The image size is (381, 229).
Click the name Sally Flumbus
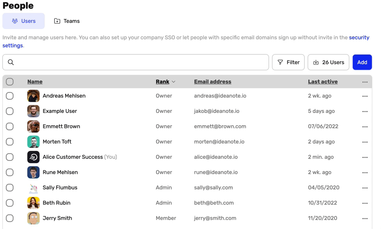pyautogui.click(x=60, y=188)
